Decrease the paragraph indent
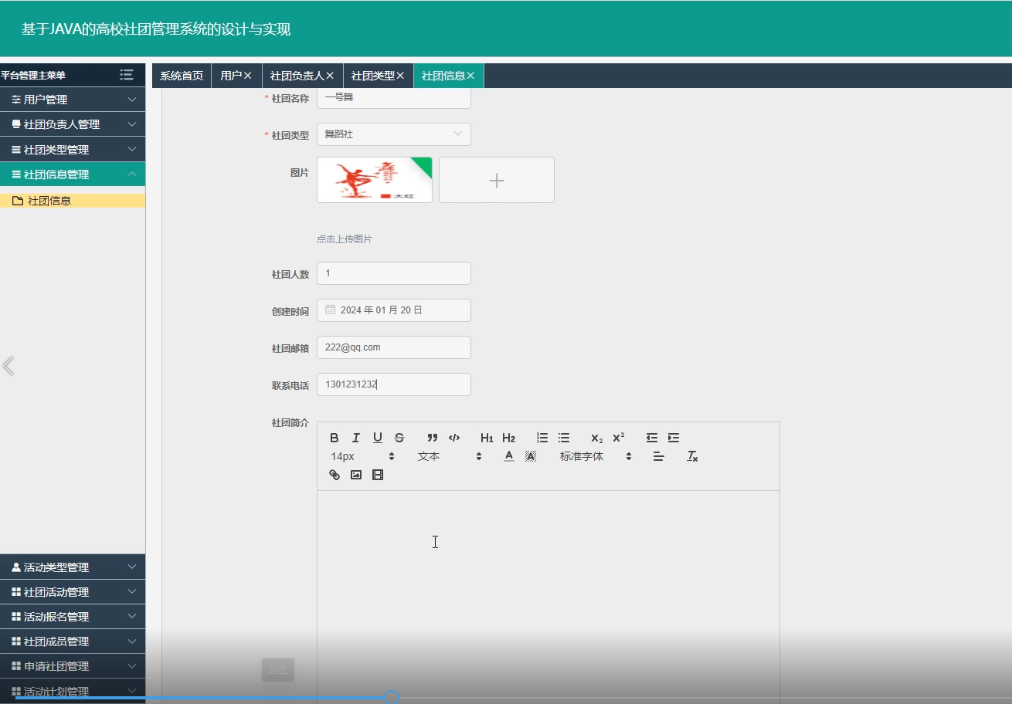Viewport: 1012px width, 704px height. click(x=652, y=438)
